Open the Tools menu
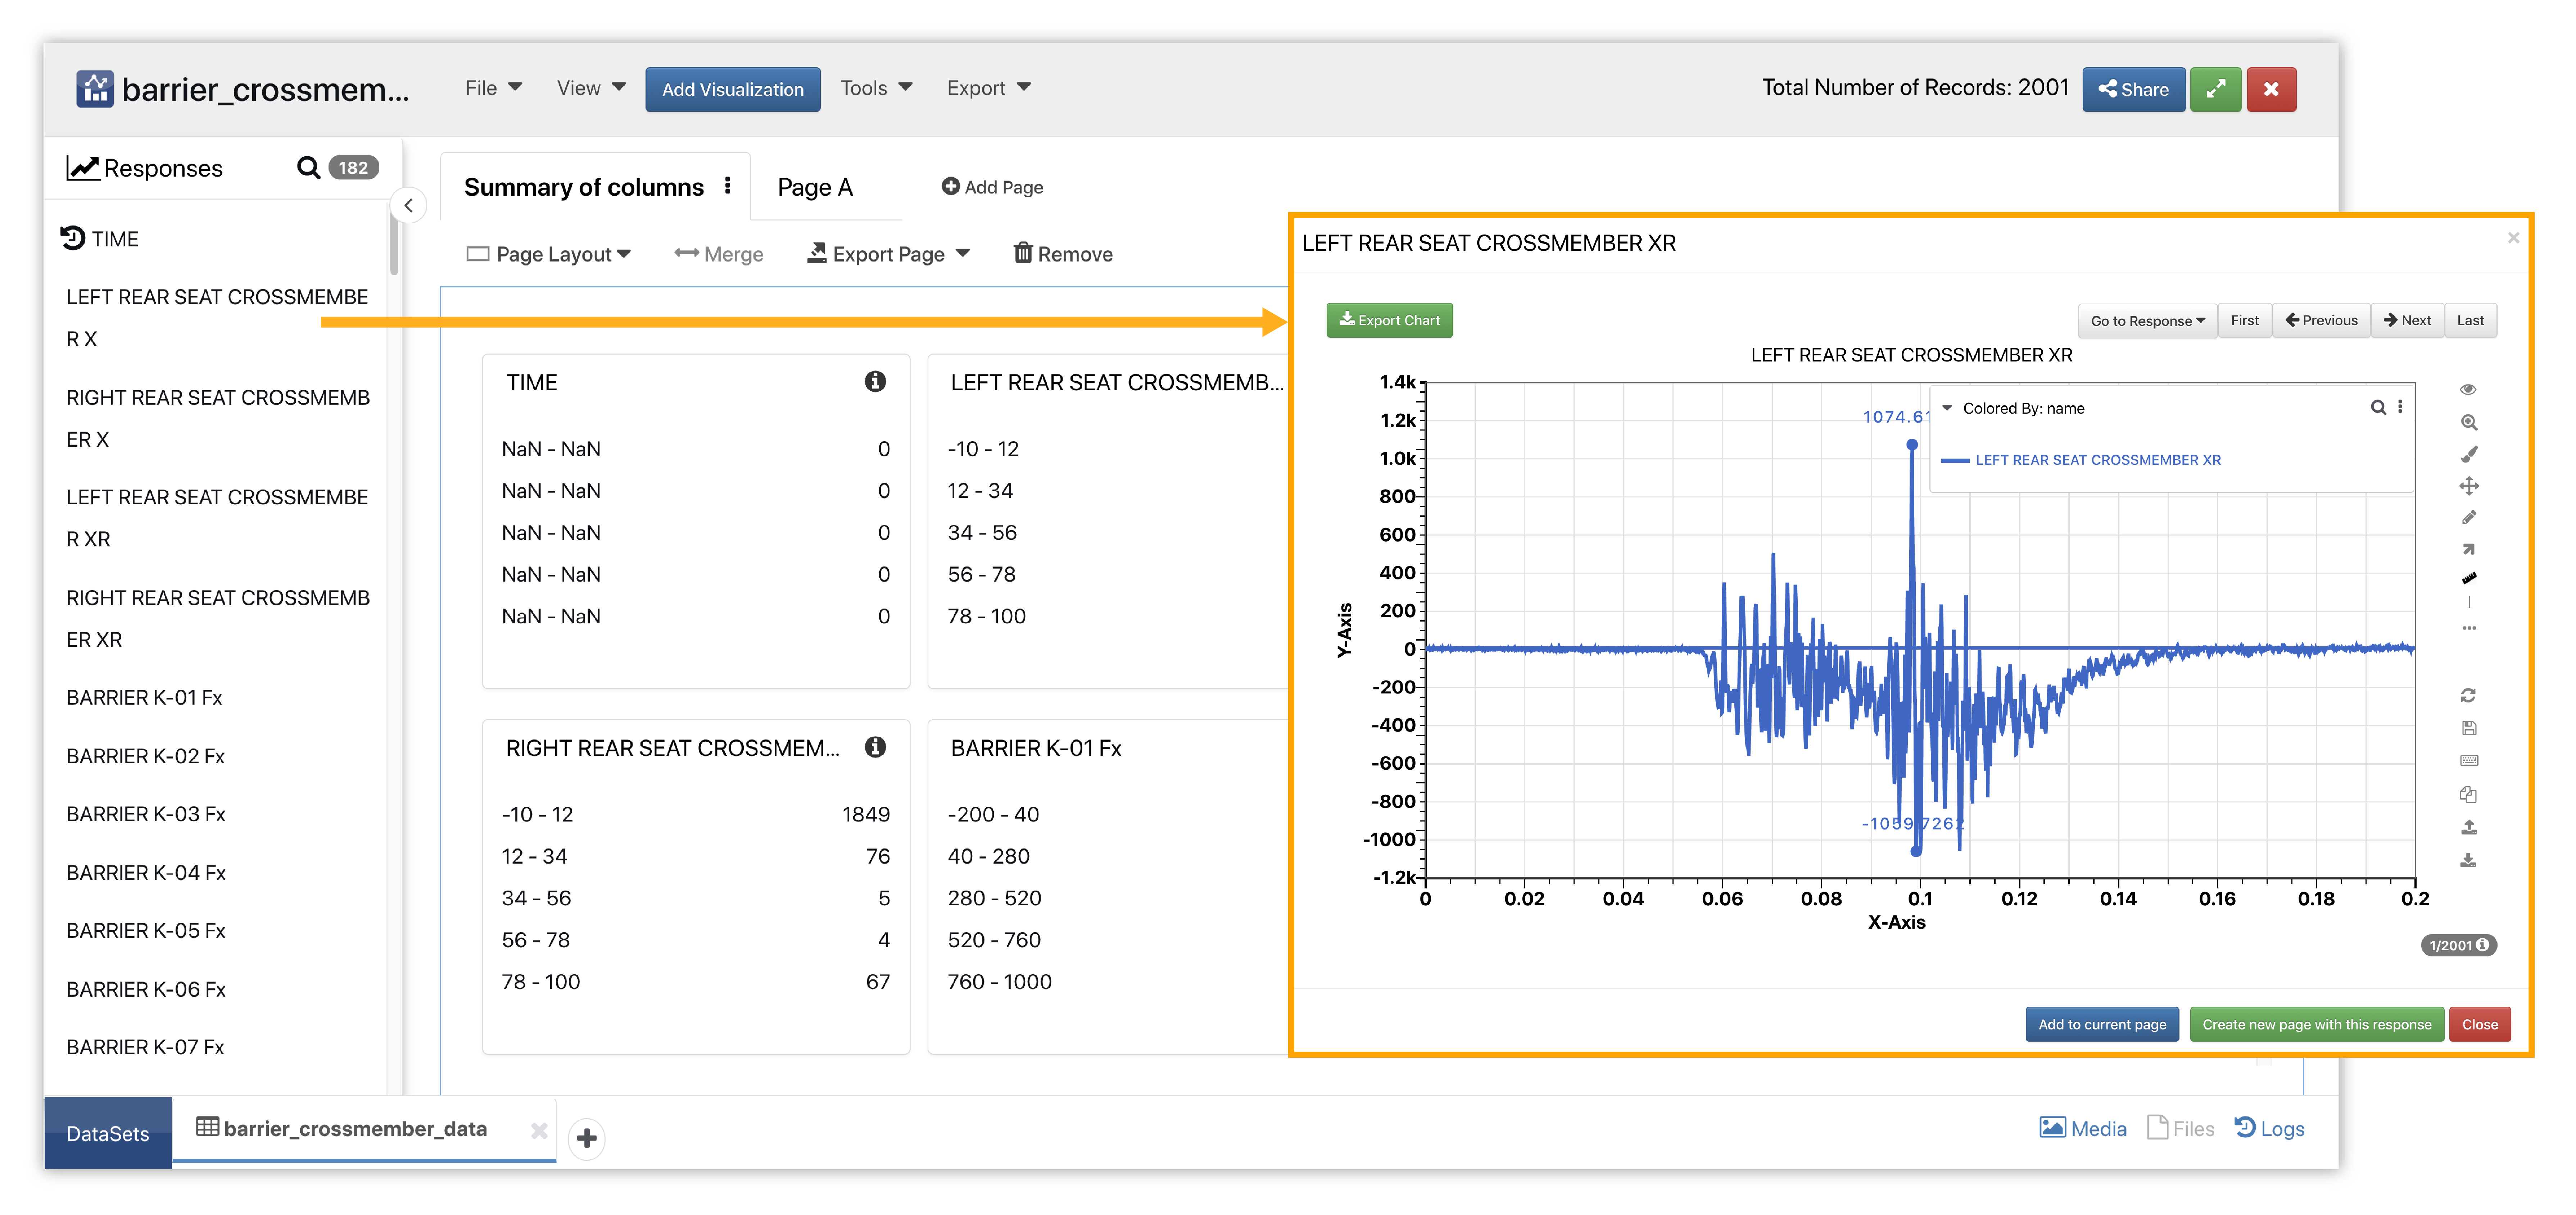The height and width of the screenshot is (1215, 2576). click(876, 88)
